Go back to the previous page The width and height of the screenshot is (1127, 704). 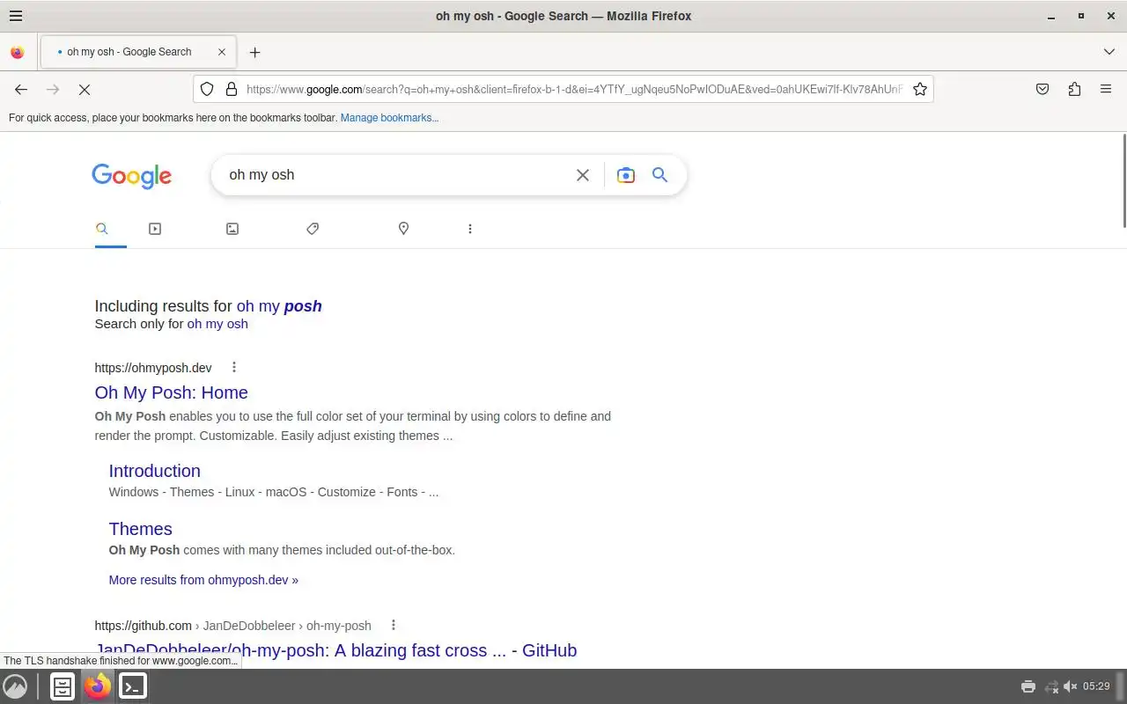[x=21, y=89]
